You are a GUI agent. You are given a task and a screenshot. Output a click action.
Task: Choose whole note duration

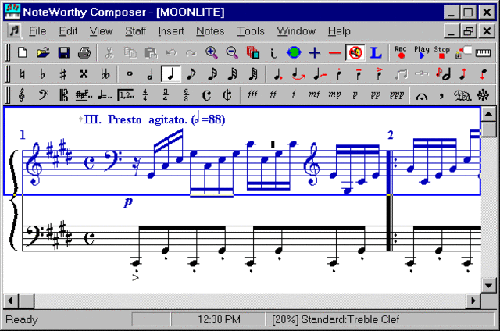click(x=130, y=74)
